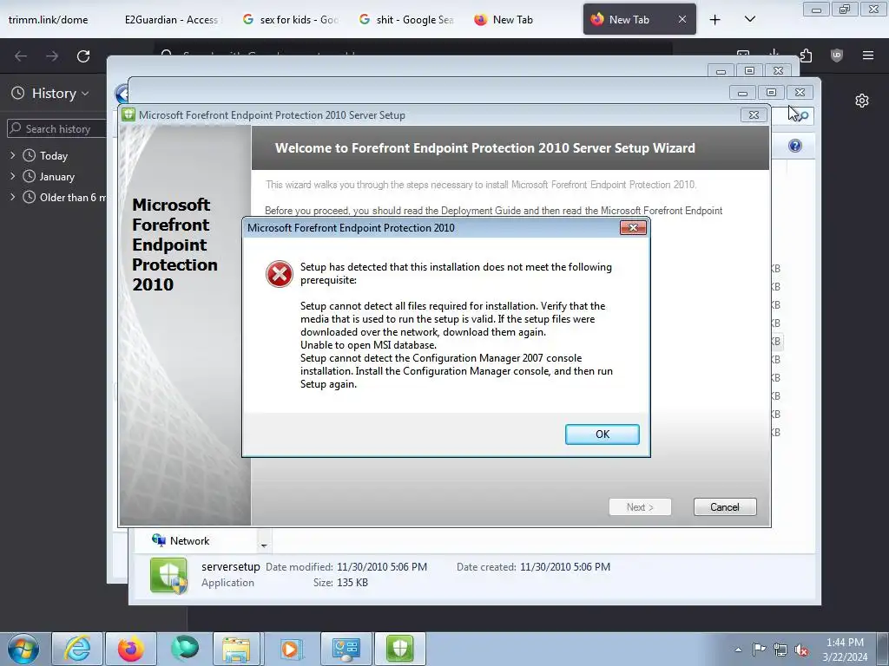Viewport: 889px width, 666px height.
Task: Click the network tray icon
Action: 780,650
